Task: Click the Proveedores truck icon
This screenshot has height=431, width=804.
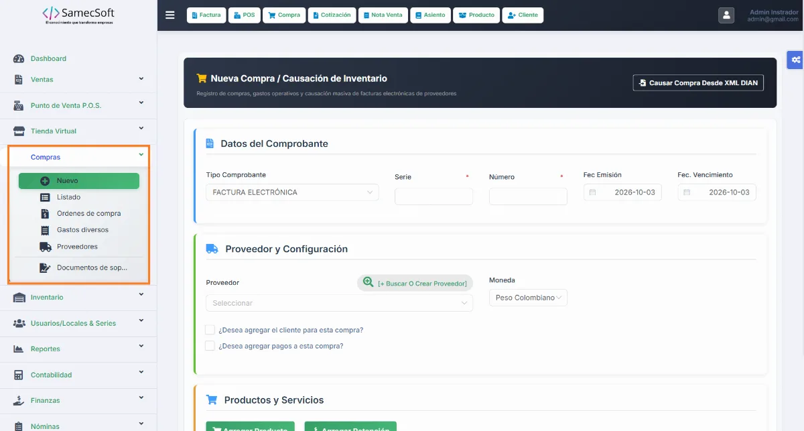Action: [x=46, y=247]
